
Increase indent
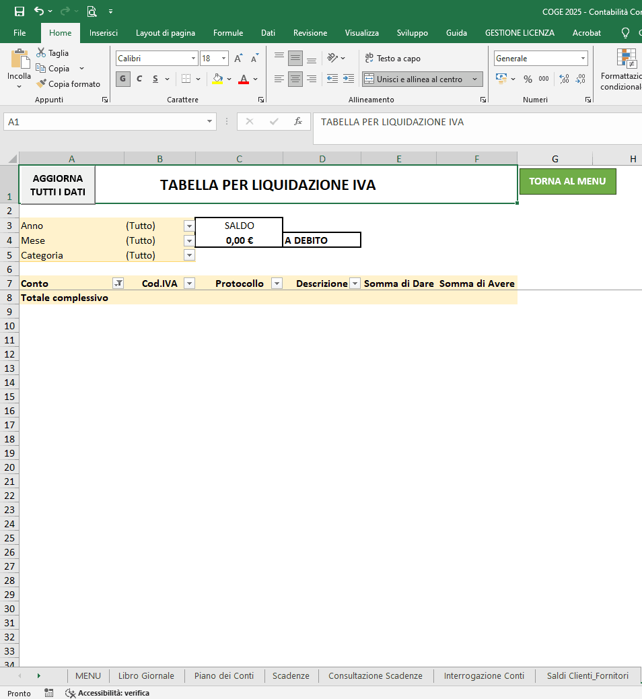(349, 79)
